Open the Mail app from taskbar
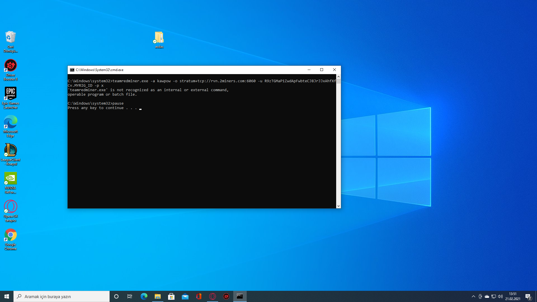Image resolution: width=537 pixels, height=302 pixels. coord(185,296)
